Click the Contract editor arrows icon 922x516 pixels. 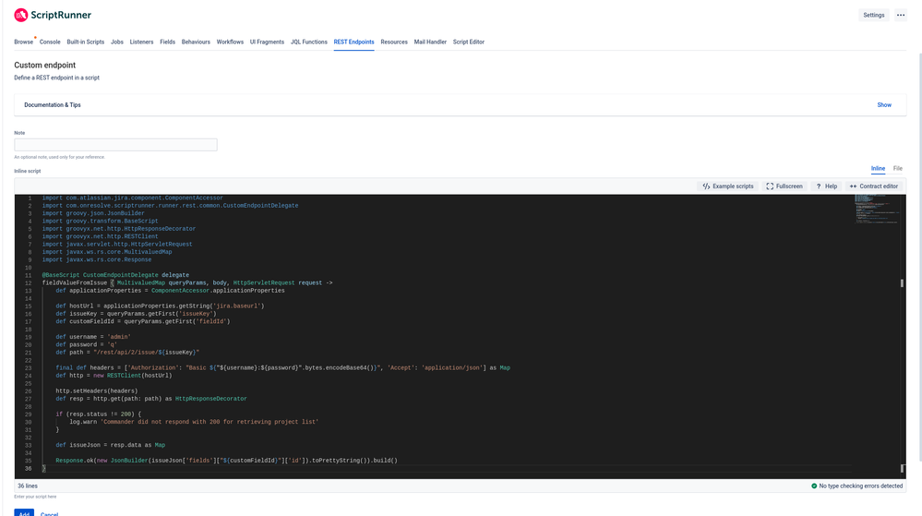click(x=853, y=186)
